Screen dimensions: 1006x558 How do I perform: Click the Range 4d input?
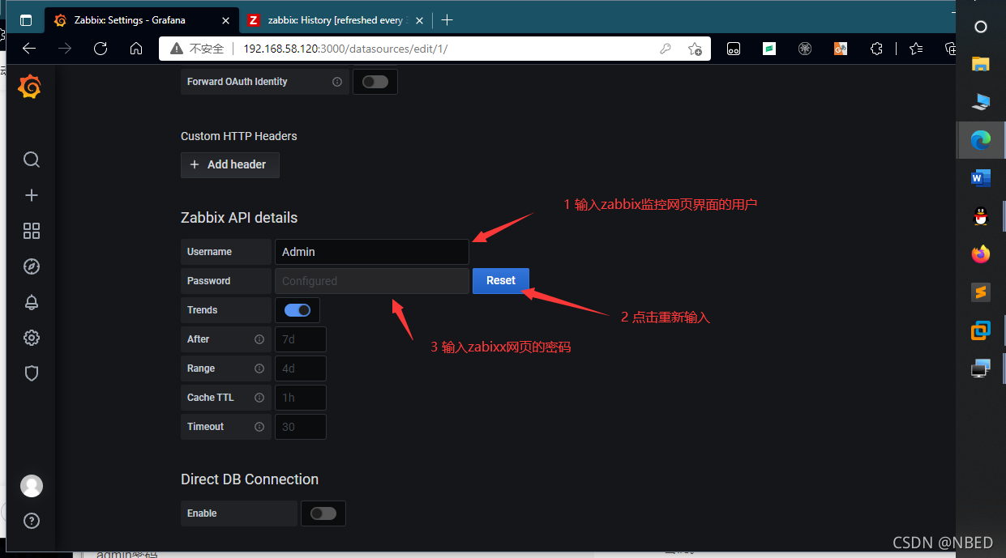click(x=301, y=368)
